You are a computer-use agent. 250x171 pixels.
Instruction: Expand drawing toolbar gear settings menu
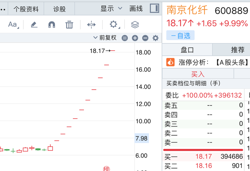coord(114,25)
